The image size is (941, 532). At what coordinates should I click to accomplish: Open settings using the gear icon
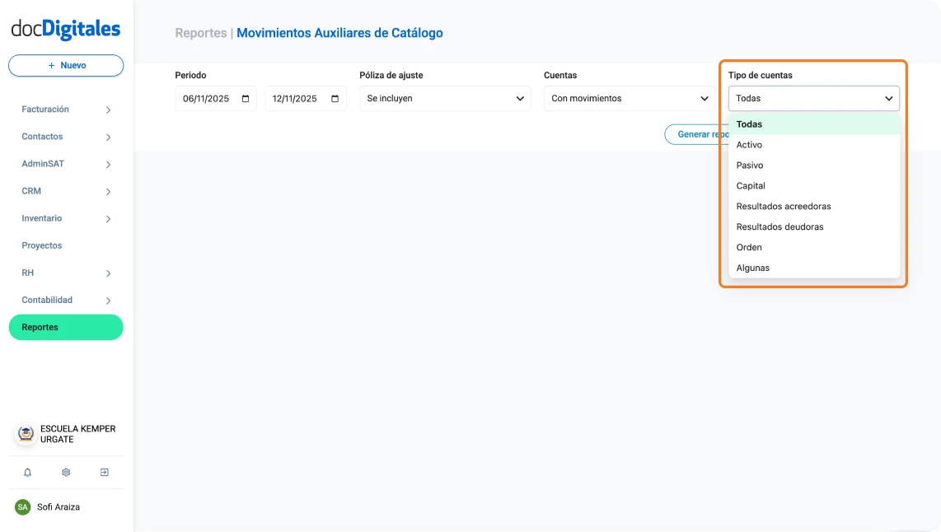pyautogui.click(x=65, y=472)
